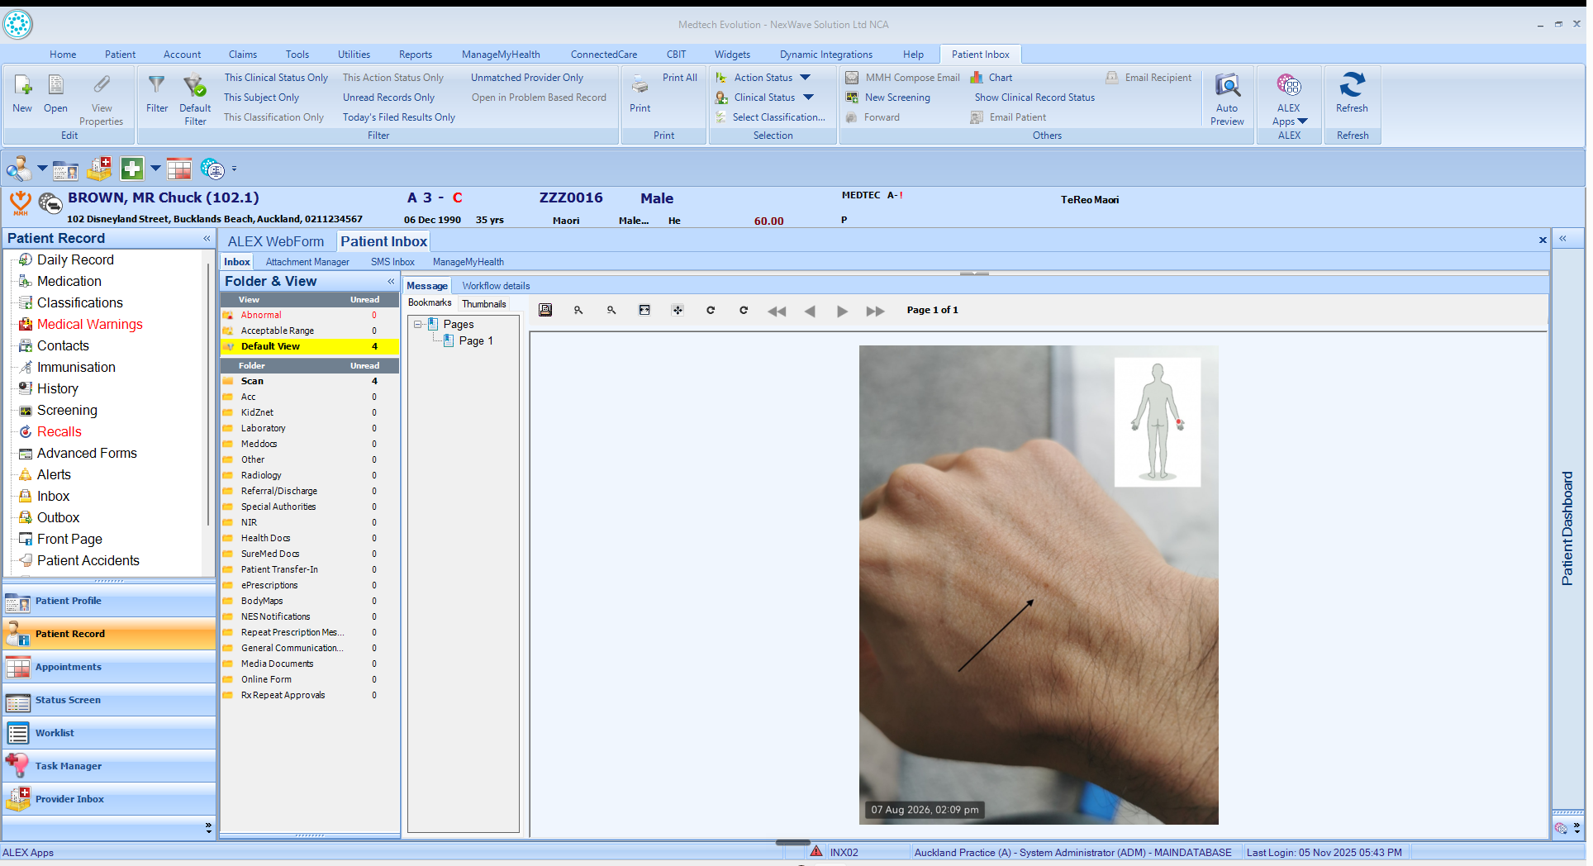Collapse the Patient Record panel

click(207, 238)
